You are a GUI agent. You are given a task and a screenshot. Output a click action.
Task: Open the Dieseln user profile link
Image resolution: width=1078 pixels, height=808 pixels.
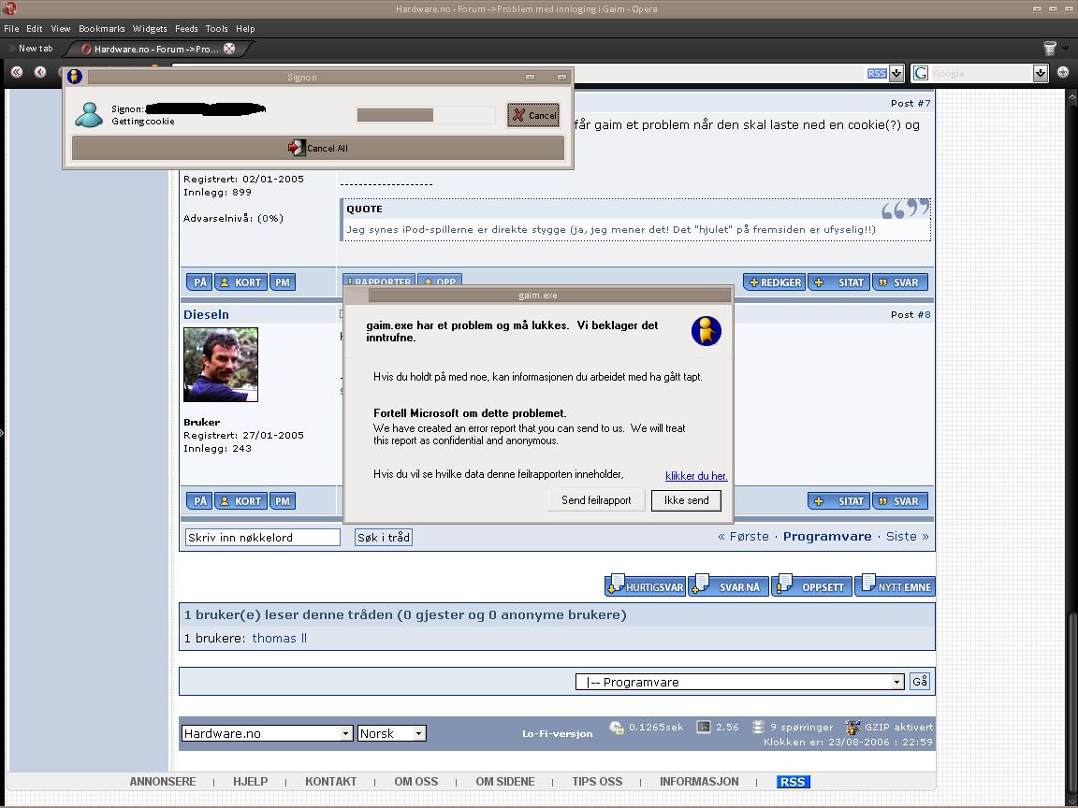tap(206, 314)
